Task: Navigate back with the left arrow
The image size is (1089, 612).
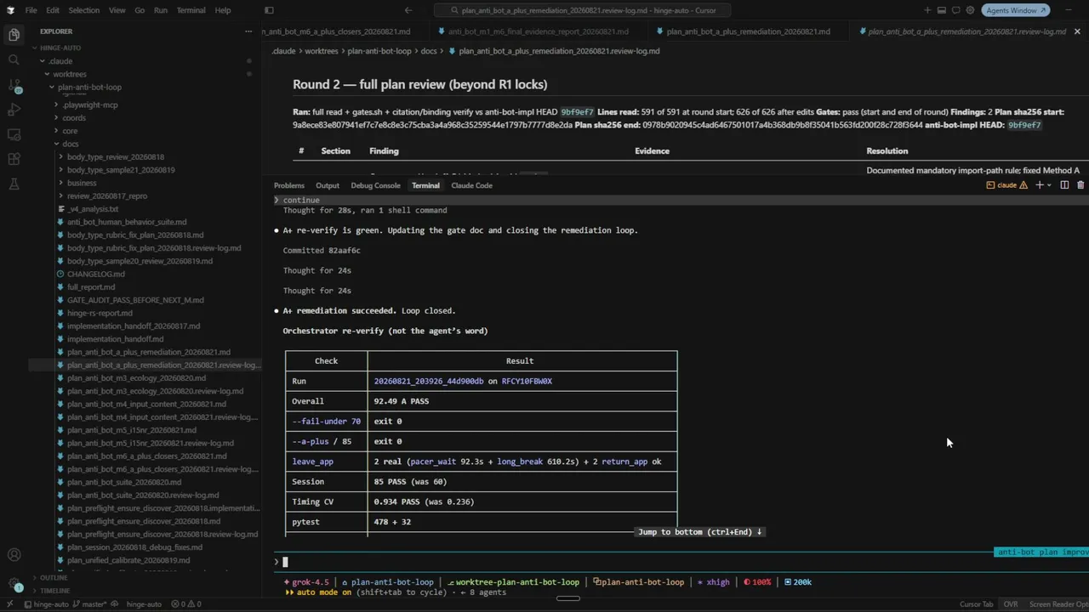Action: click(x=408, y=10)
